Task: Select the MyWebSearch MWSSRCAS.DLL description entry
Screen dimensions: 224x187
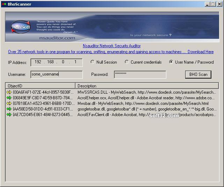Action: point(147,92)
